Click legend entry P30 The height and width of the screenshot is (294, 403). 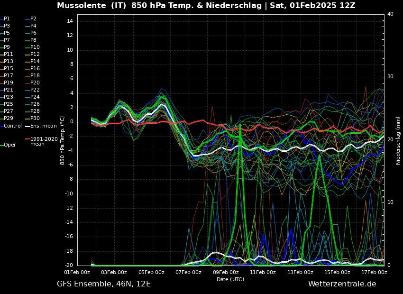click(35, 118)
